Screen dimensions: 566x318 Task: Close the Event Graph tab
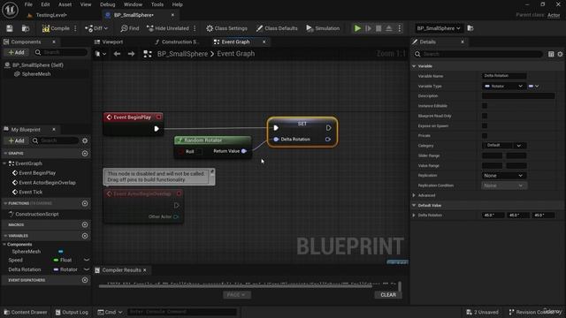coord(264,42)
